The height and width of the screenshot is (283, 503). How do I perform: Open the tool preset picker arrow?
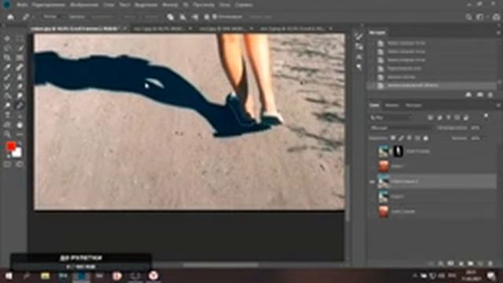(33, 17)
